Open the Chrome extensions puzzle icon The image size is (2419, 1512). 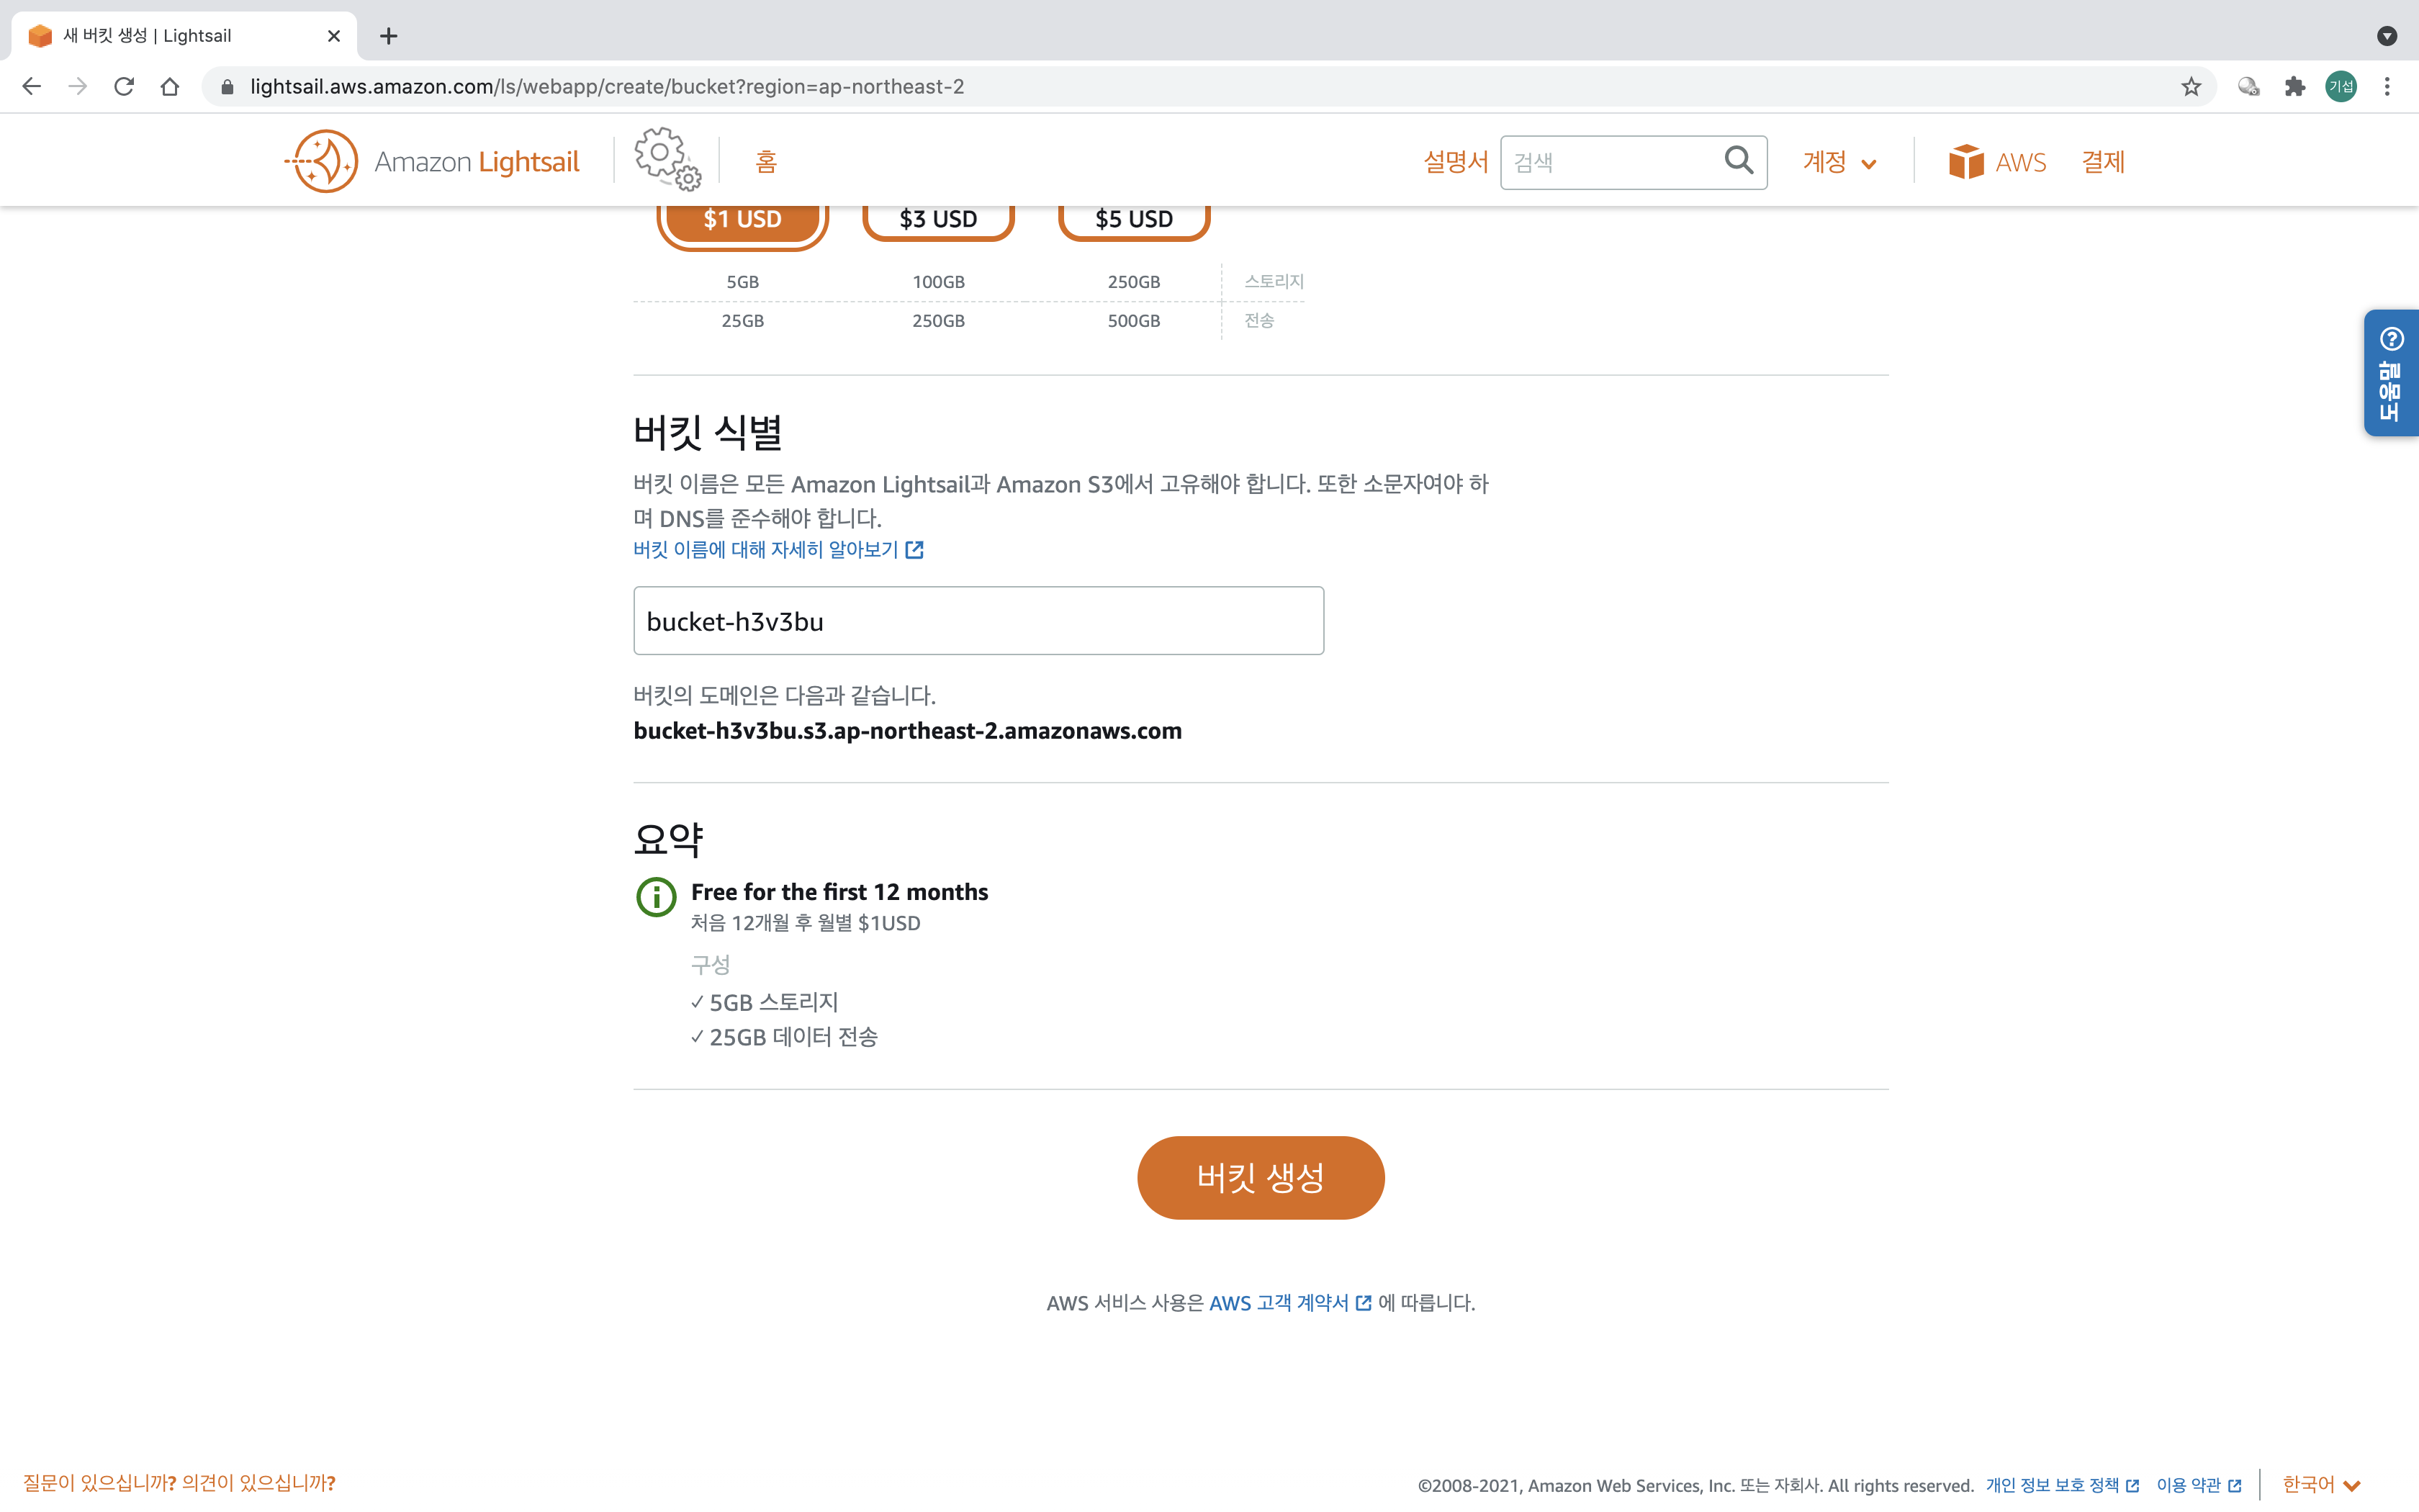pyautogui.click(x=2295, y=87)
